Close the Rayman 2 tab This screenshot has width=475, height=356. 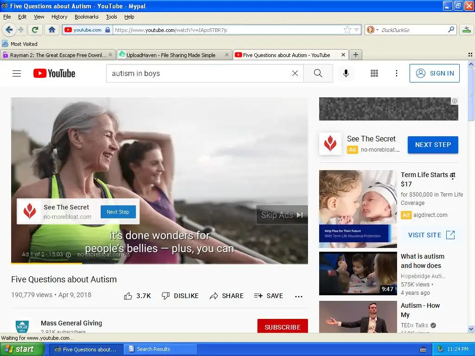coord(110,55)
